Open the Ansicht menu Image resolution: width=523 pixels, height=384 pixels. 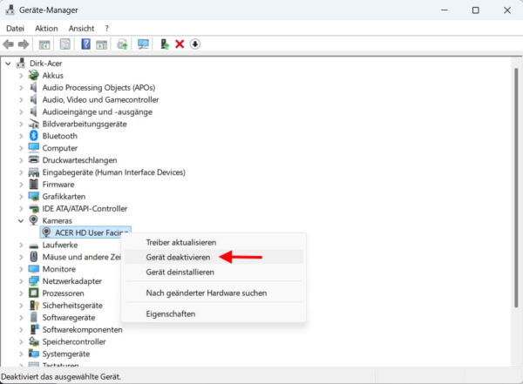(x=81, y=29)
